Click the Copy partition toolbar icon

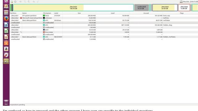[25, 2]
